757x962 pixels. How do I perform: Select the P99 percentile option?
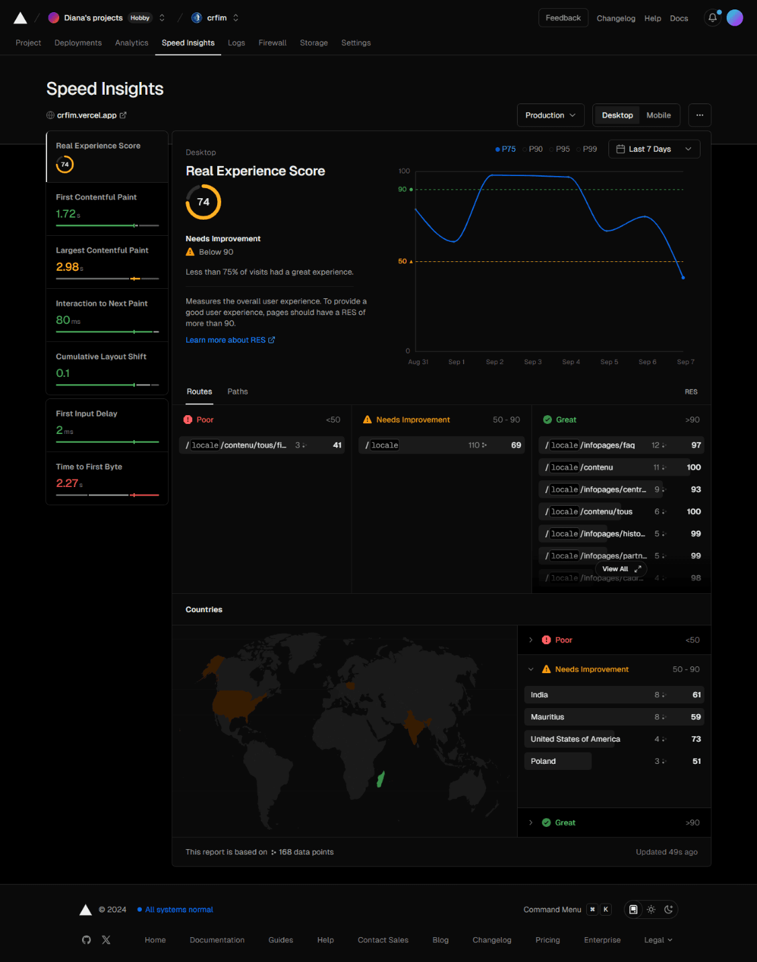point(587,149)
